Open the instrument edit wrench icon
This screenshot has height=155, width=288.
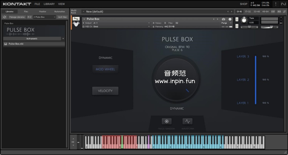pos(76,19)
